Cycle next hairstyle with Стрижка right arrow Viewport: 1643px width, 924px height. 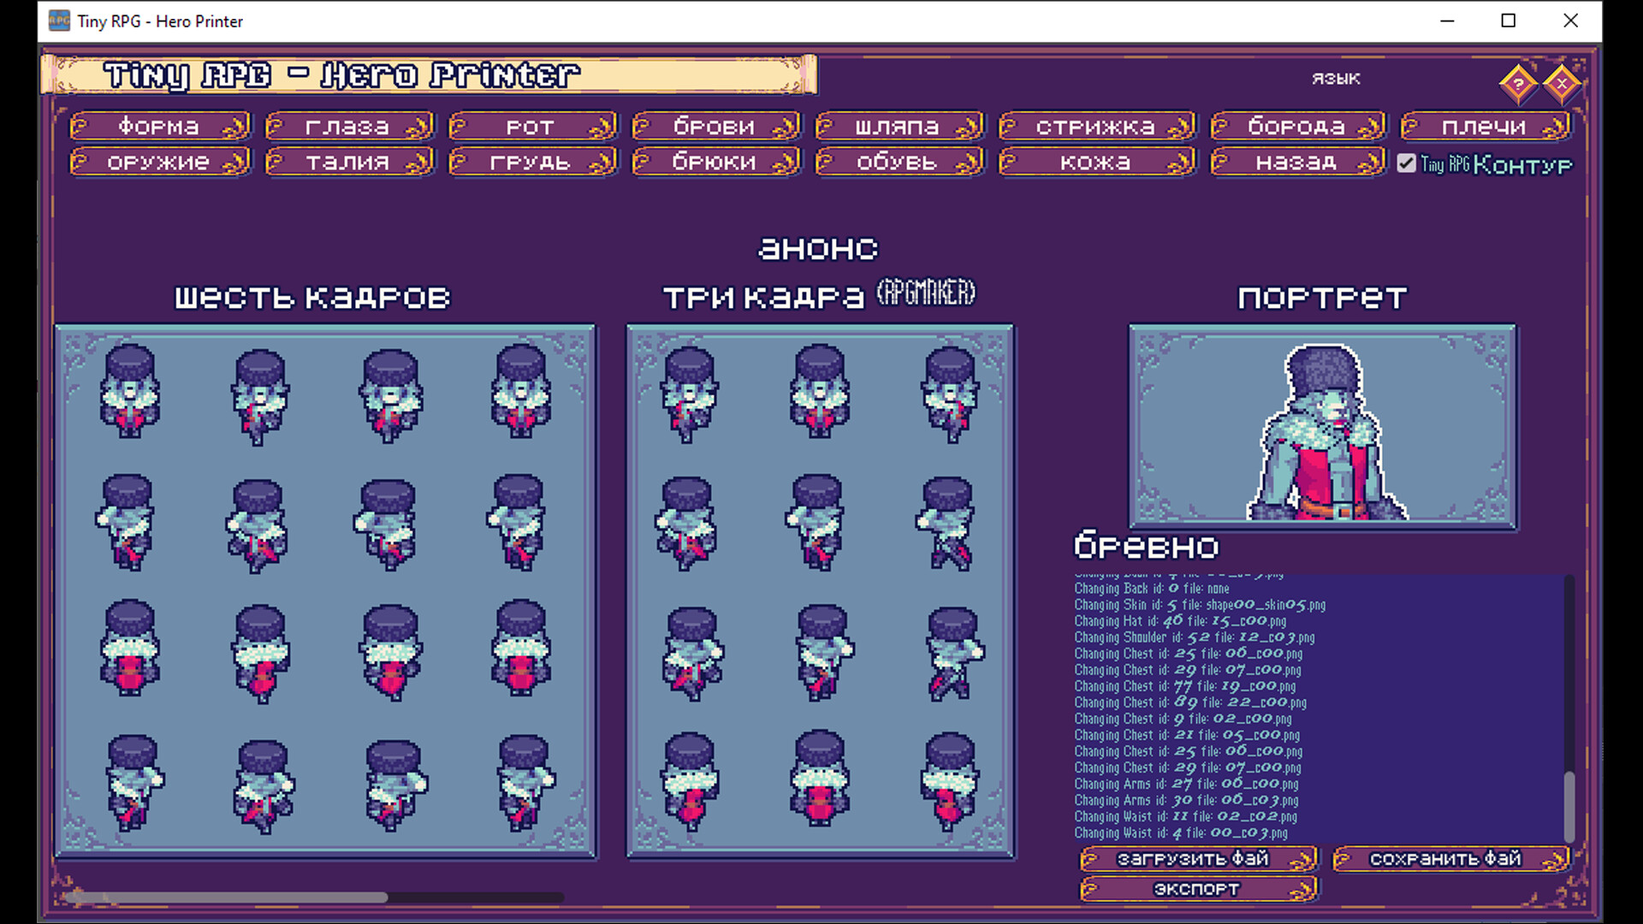1182,126
